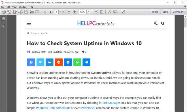Click the Highlight text tool icon
The width and height of the screenshot is (187, 112).
(115, 12)
